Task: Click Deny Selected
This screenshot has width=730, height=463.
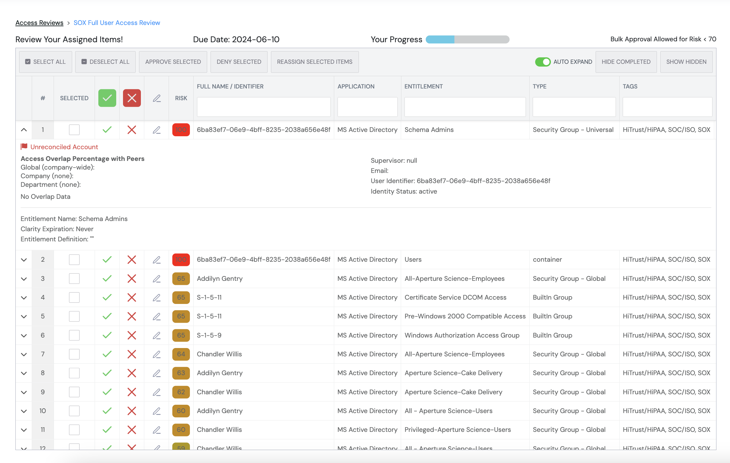Action: [239, 62]
